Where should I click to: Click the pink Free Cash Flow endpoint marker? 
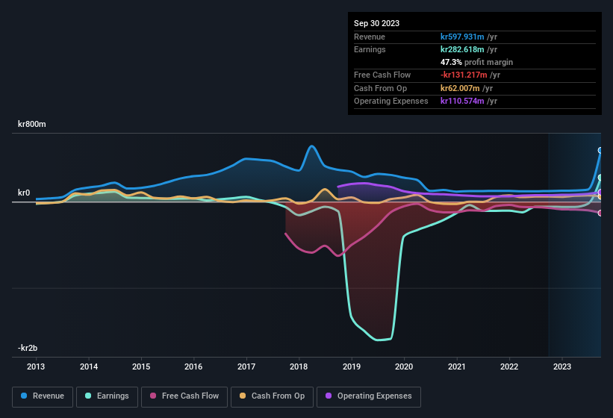[x=600, y=213]
